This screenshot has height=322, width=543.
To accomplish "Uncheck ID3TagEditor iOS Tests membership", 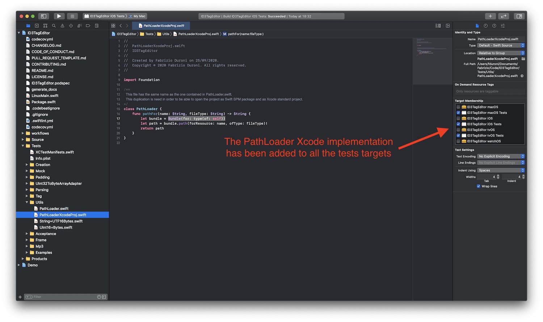I will (x=458, y=124).
